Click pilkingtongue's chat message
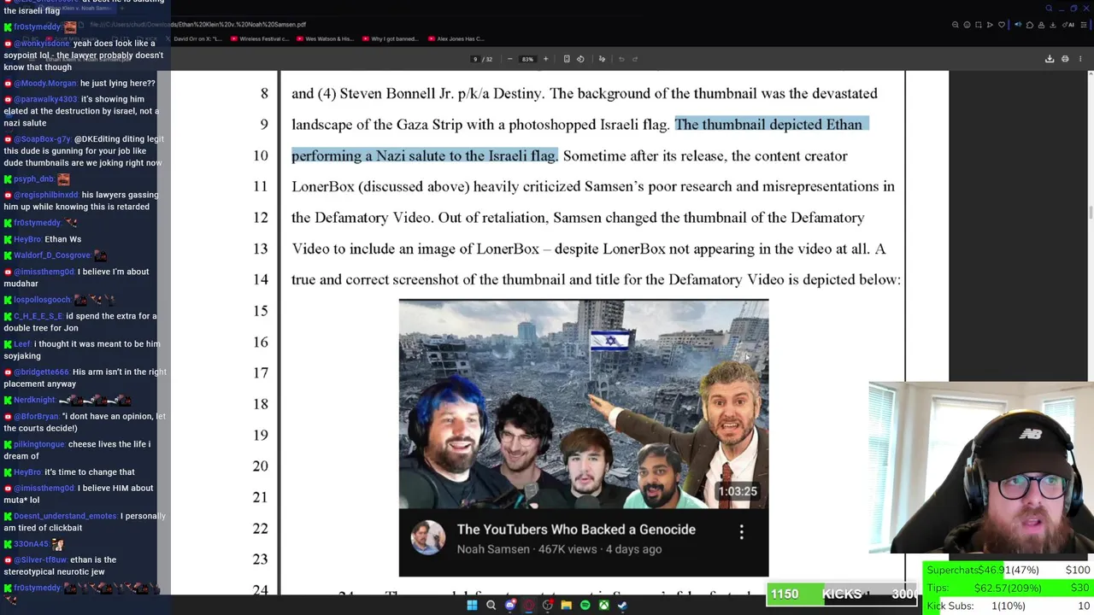 point(77,450)
